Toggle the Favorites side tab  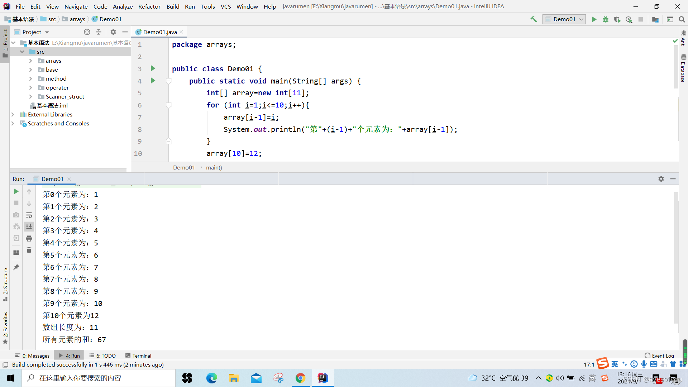(x=5, y=328)
